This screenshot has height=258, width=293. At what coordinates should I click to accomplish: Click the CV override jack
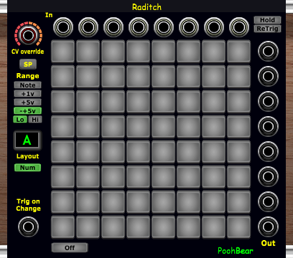(x=28, y=35)
